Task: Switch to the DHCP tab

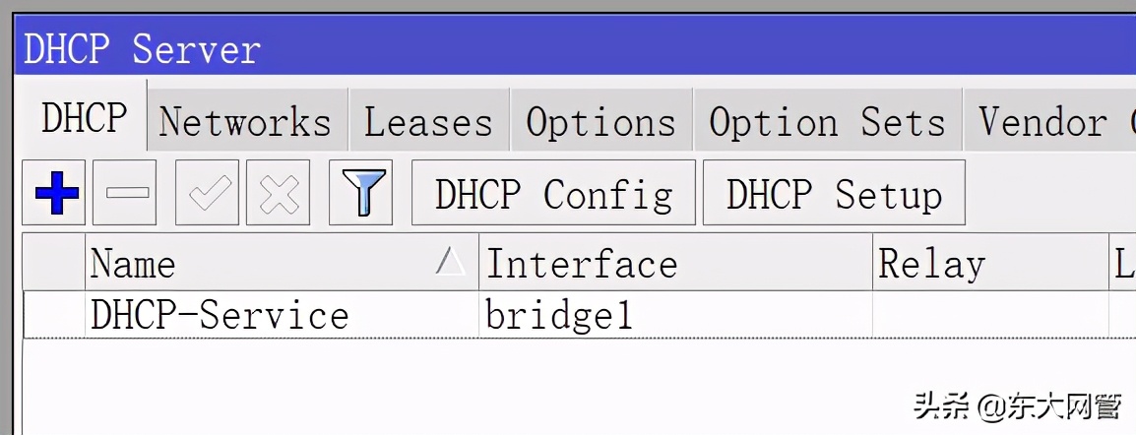Action: [85, 119]
